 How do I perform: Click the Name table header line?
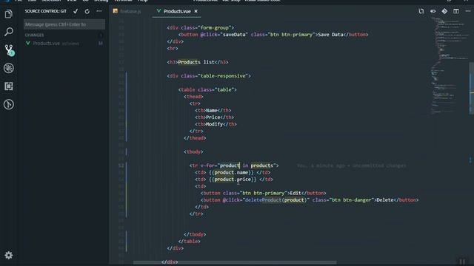(213, 110)
